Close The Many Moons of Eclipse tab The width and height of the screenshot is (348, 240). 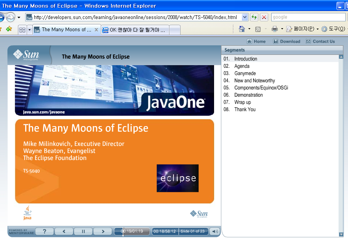(x=96, y=30)
